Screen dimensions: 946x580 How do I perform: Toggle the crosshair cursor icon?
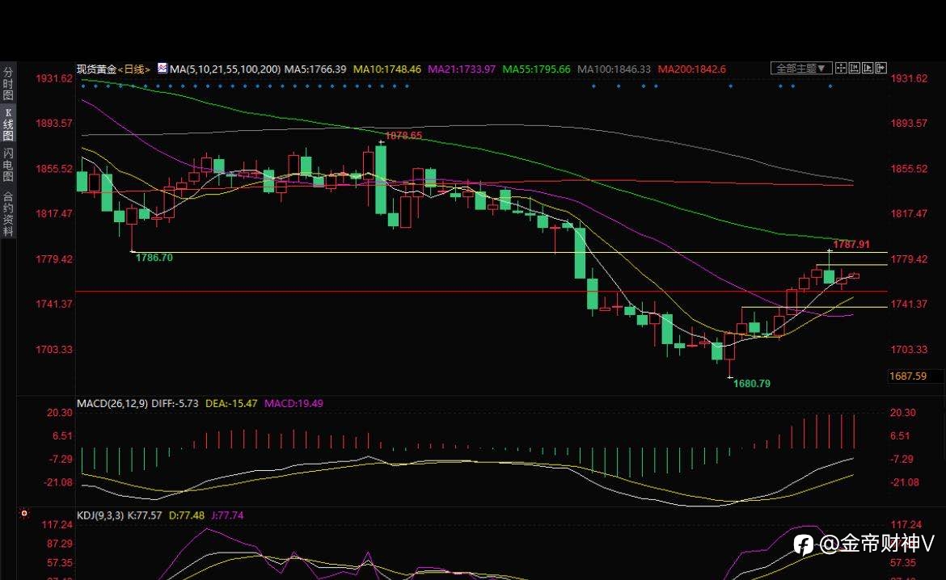(841, 68)
